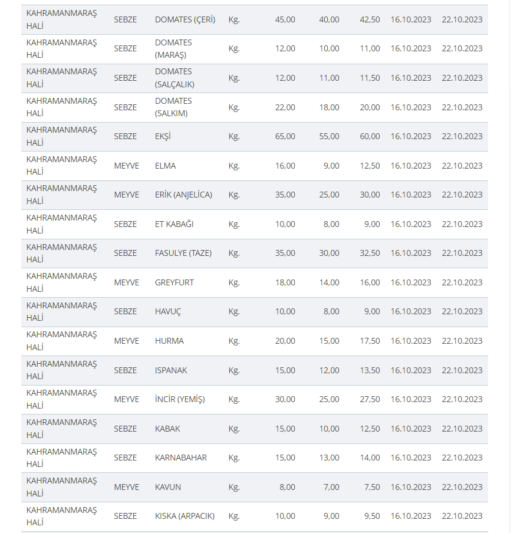The width and height of the screenshot is (514, 533).
Task: Select the ET KABAĞI product cell
Action: pyautogui.click(x=174, y=224)
